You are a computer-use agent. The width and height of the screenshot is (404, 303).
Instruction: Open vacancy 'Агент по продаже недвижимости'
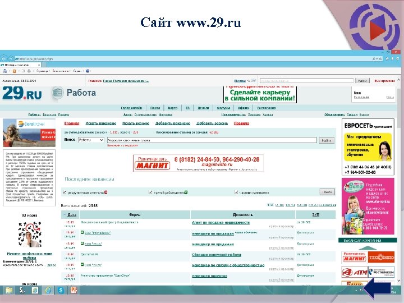click(x=221, y=222)
